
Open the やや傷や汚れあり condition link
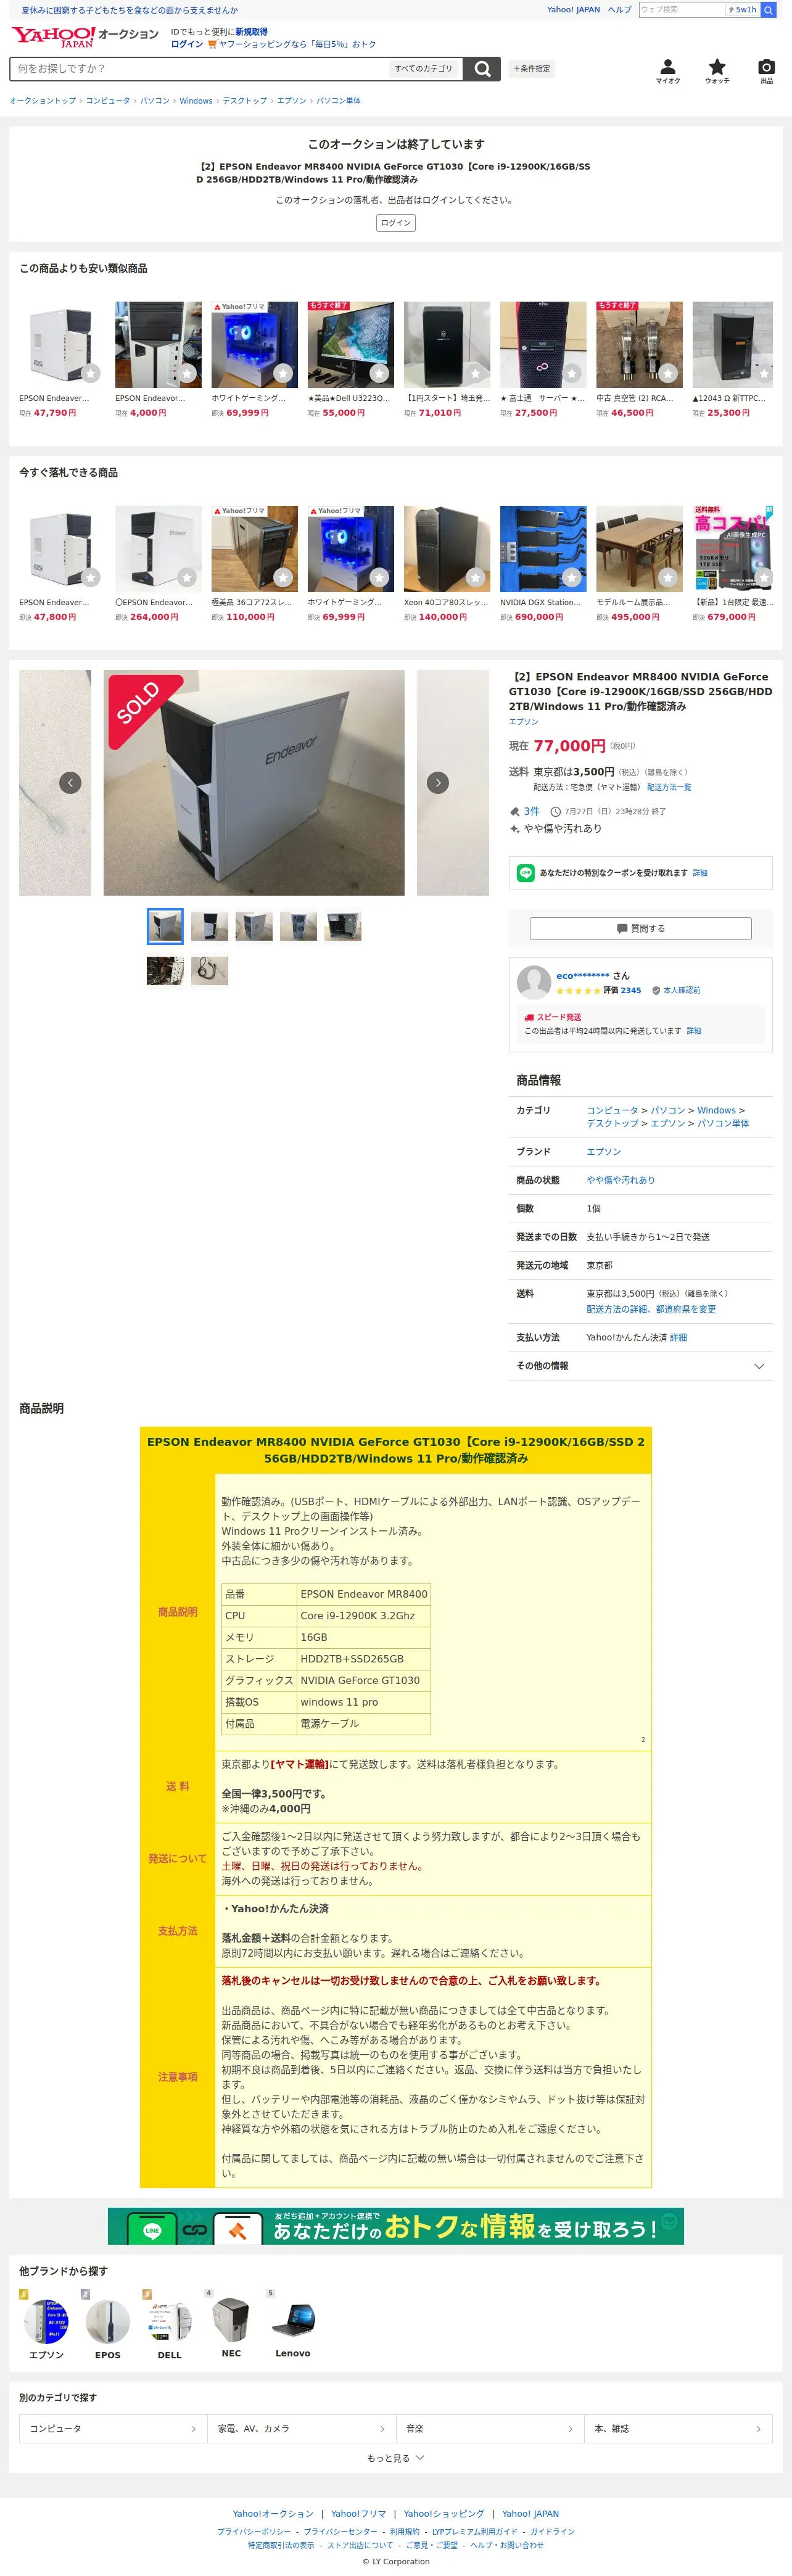coord(621,1180)
